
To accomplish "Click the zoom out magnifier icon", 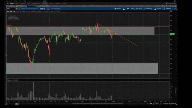I will pyautogui.click(x=158, y=103).
